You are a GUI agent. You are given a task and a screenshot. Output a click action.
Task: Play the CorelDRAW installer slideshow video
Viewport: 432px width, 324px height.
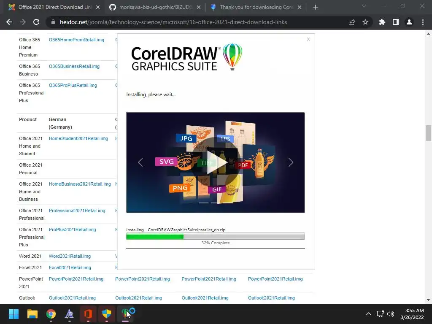coord(216,162)
